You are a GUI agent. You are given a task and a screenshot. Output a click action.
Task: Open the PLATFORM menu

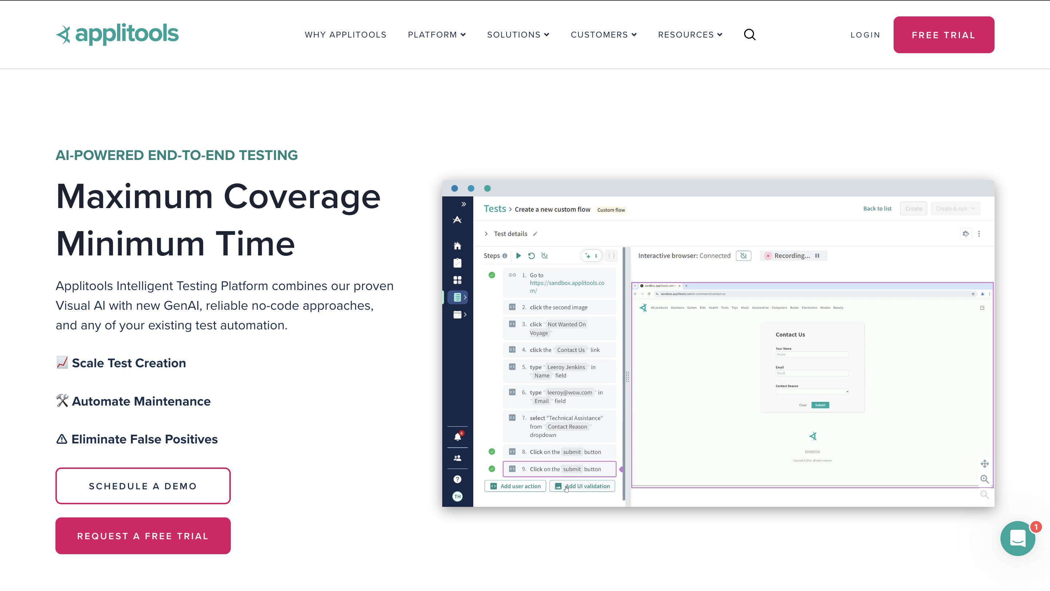[436, 35]
